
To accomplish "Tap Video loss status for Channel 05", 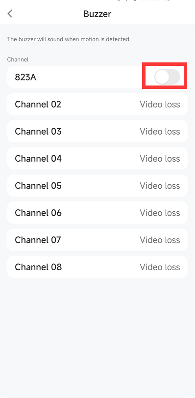I will (160, 186).
